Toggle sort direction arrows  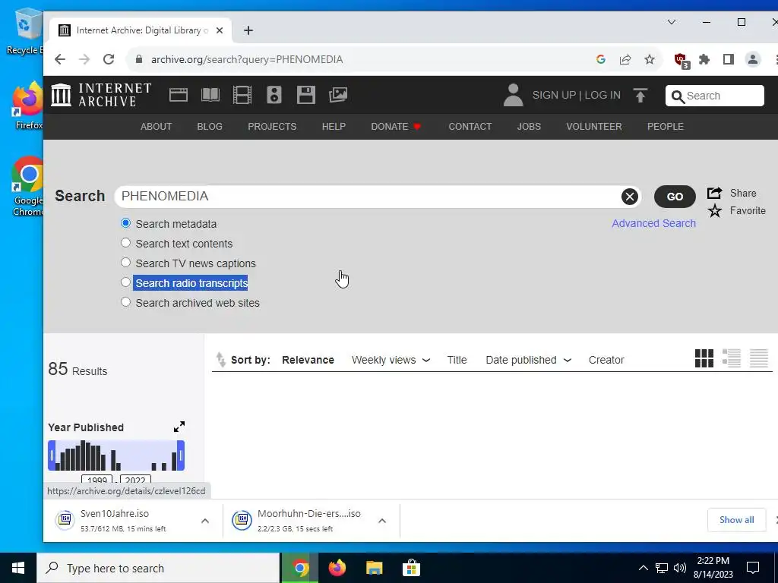click(x=220, y=359)
